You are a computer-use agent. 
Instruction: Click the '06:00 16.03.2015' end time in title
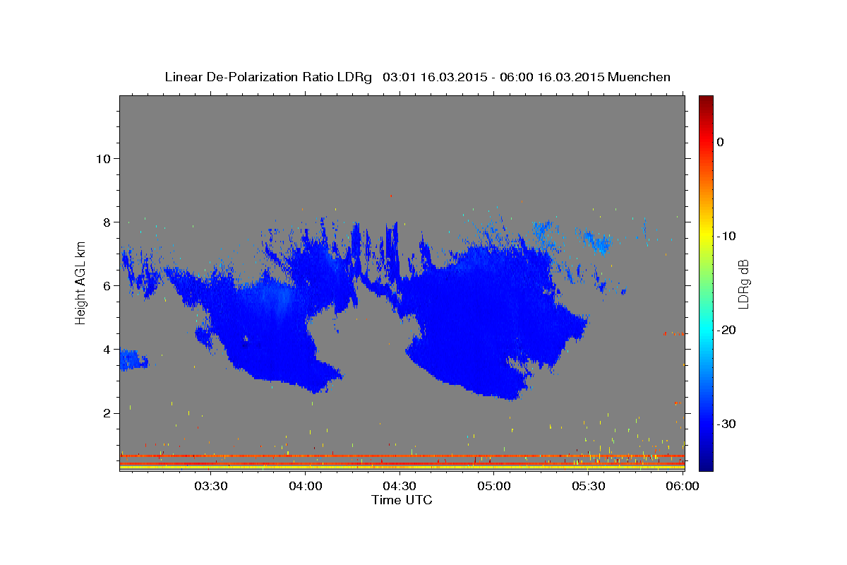[552, 77]
